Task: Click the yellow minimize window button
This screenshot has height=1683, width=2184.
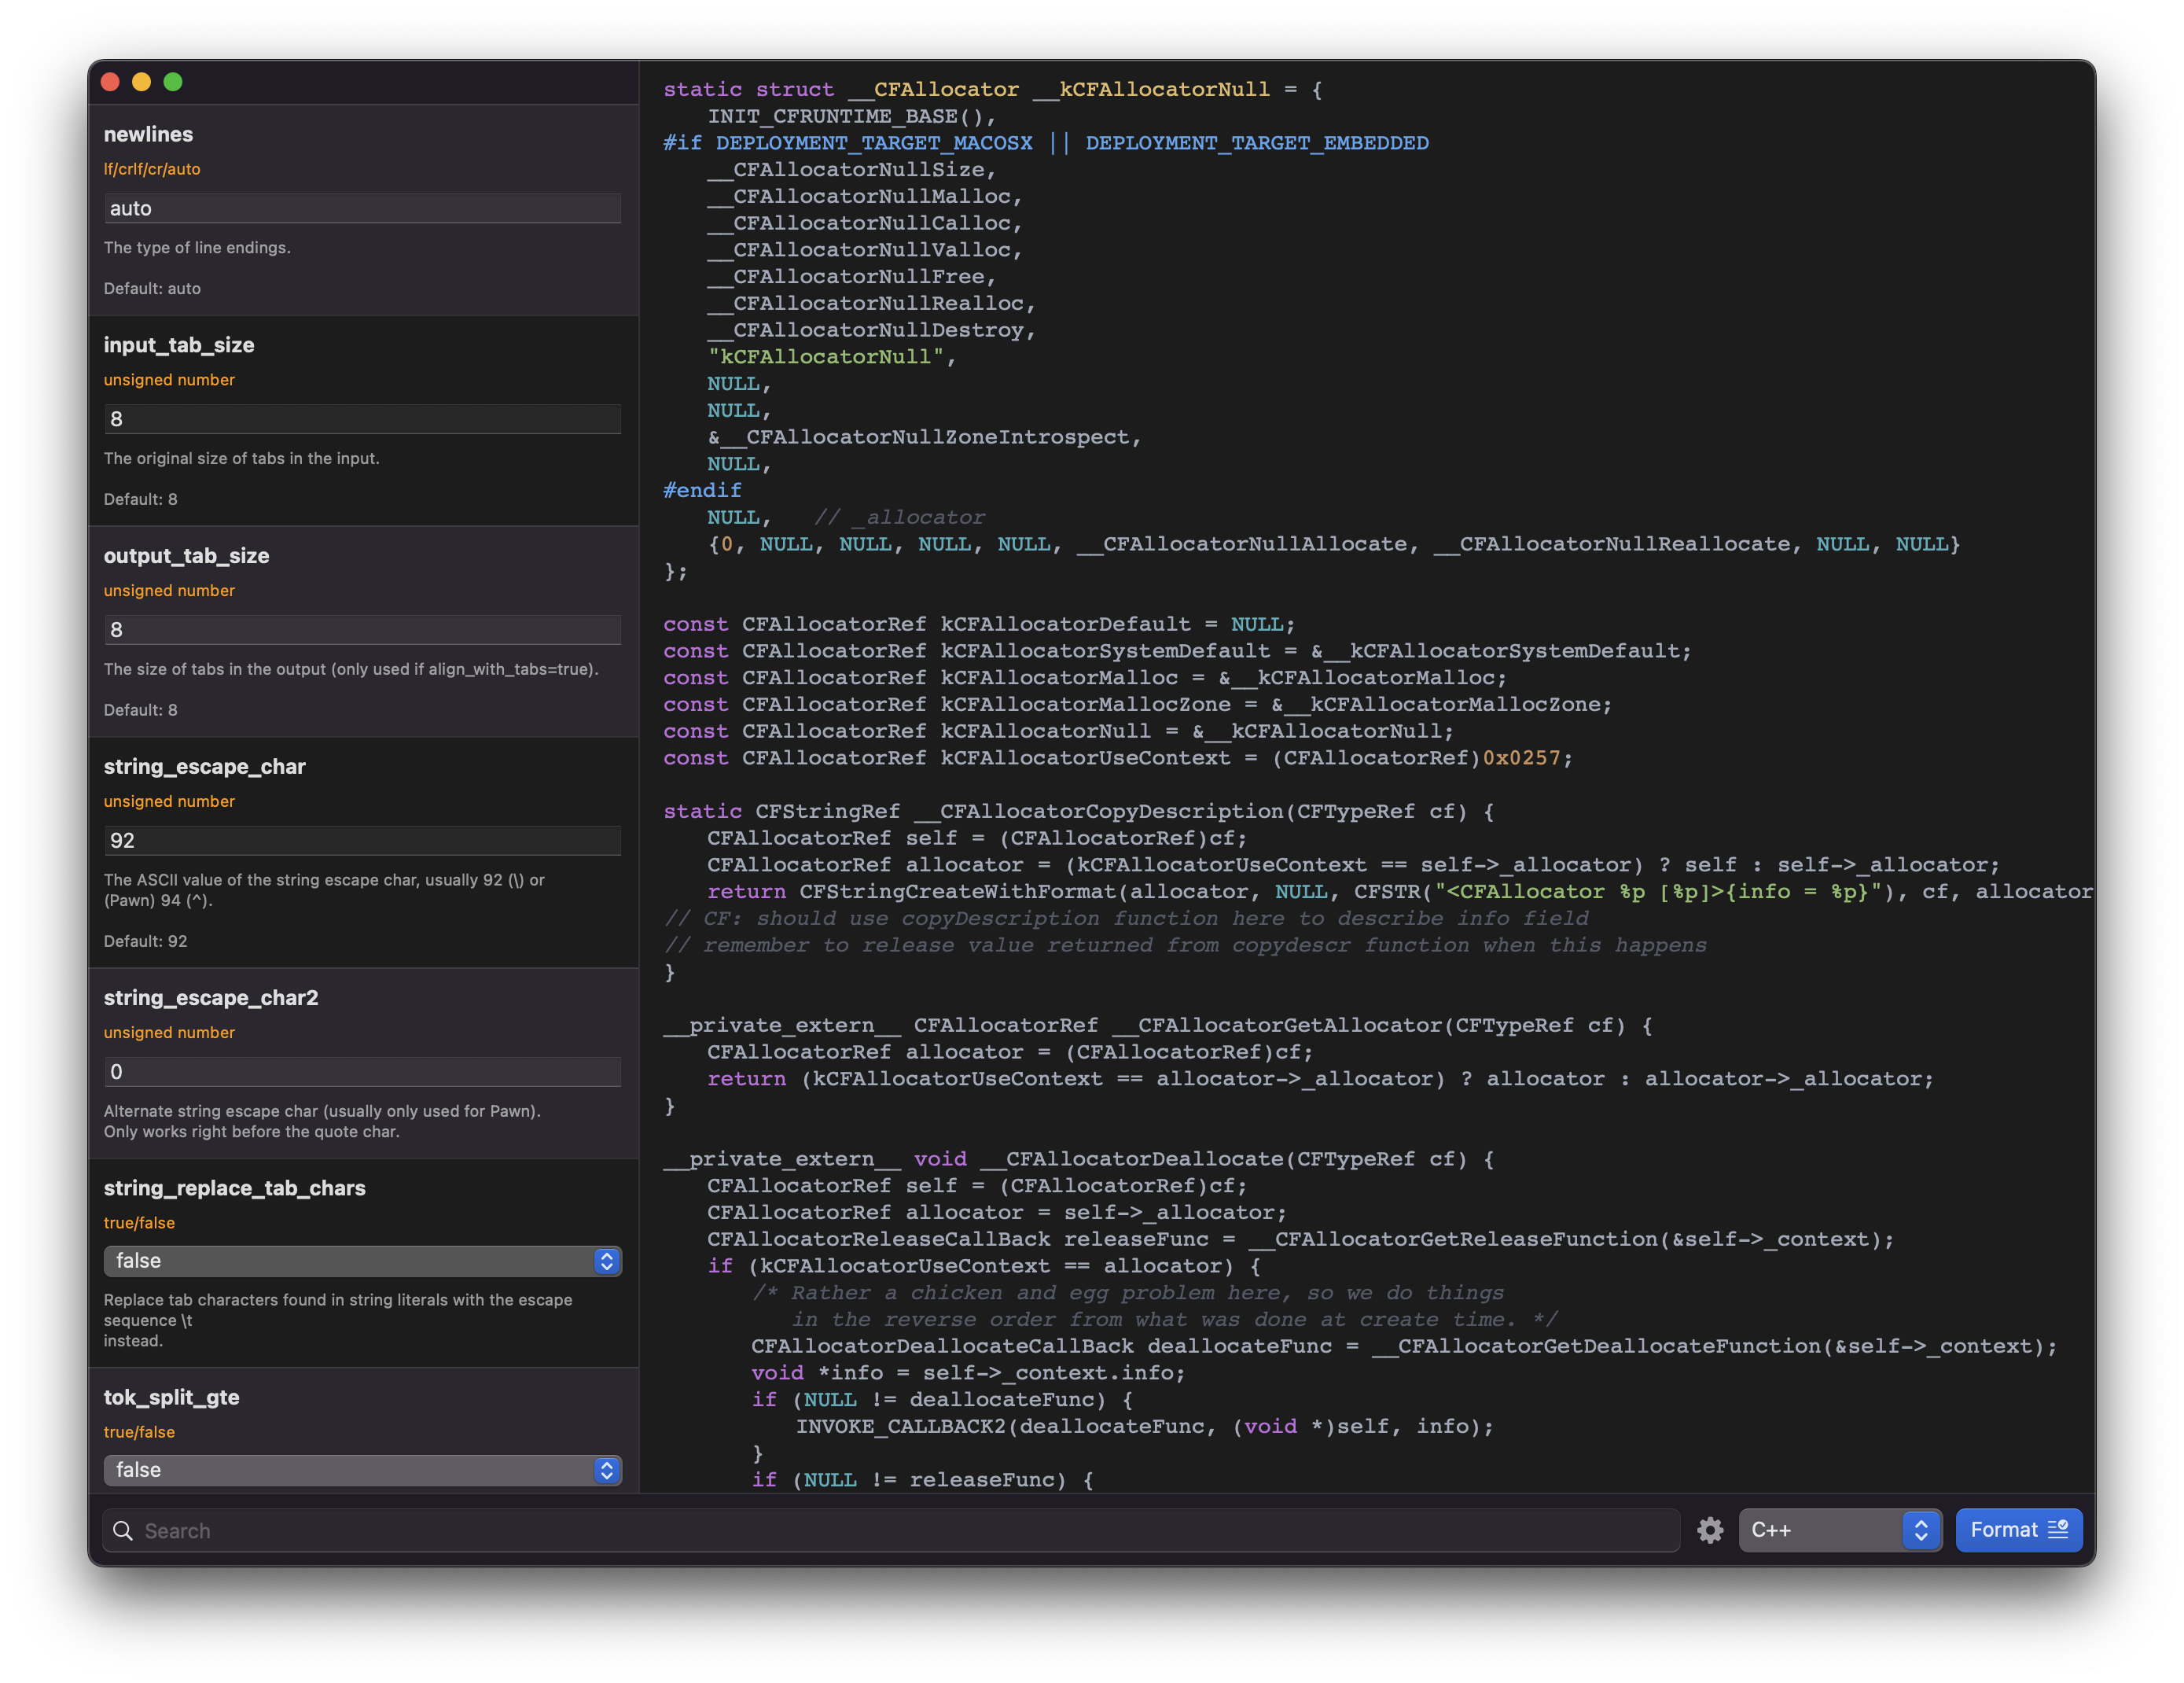Action: pyautogui.click(x=142, y=82)
